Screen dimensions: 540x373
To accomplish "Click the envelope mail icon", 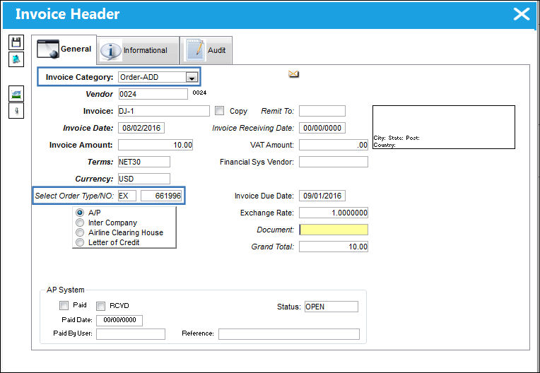I will click(x=294, y=74).
